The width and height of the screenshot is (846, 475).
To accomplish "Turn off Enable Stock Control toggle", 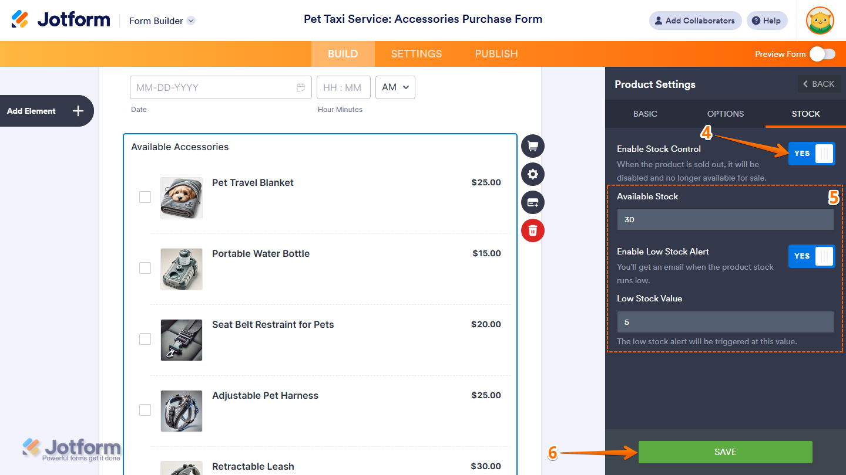I will coord(811,154).
